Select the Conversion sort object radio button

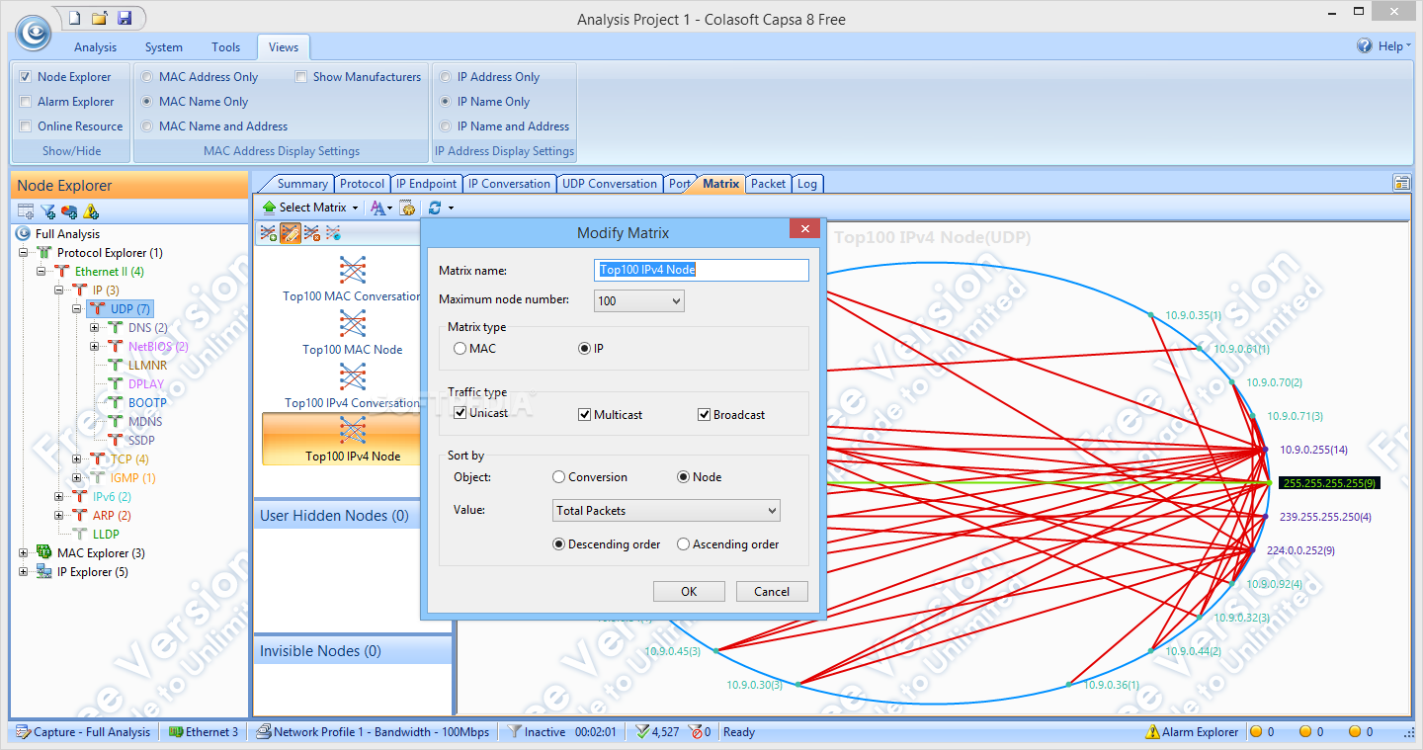[x=558, y=477]
